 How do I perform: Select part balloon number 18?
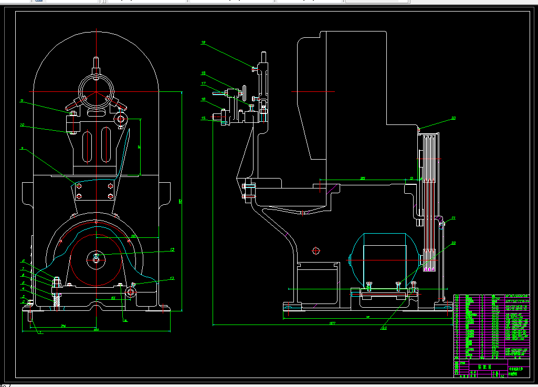204,73
